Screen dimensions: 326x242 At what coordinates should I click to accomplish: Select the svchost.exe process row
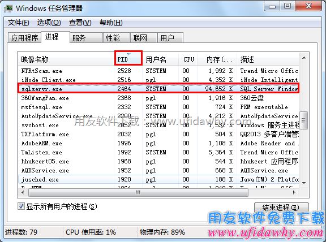(x=158, y=125)
